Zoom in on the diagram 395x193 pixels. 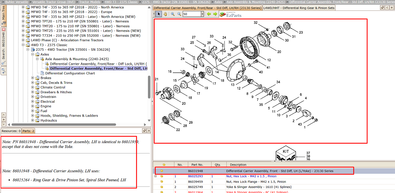point(173,14)
